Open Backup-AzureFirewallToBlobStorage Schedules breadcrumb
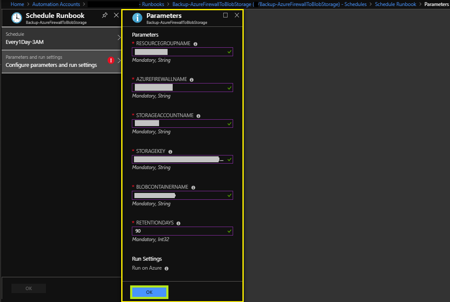Image resolution: width=450 pixels, height=302 pixels. click(x=270, y=4)
